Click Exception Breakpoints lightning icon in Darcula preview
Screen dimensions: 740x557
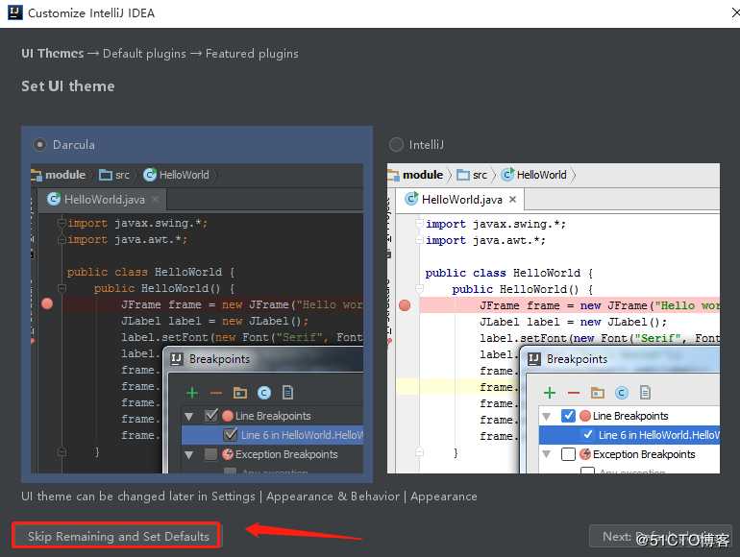click(228, 454)
